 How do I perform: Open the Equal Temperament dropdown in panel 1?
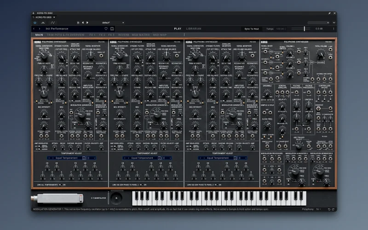click(x=66, y=158)
